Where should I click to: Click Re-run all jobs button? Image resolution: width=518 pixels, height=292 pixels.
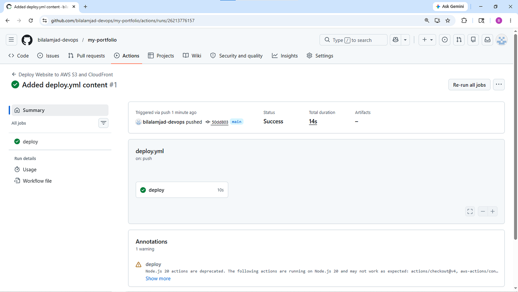[x=470, y=84]
